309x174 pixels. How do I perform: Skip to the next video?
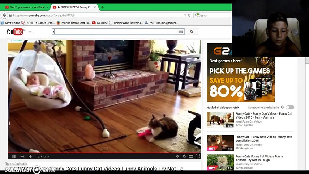(x=22, y=156)
